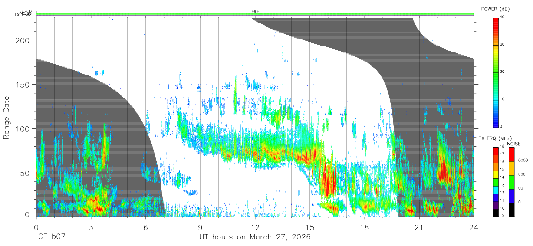Select the 20 tick on the power scale
The height and width of the screenshot is (246, 533).
pyautogui.click(x=502, y=72)
